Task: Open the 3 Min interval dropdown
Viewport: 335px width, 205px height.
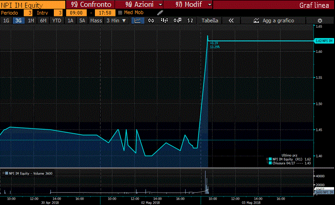Action: click(x=116, y=20)
